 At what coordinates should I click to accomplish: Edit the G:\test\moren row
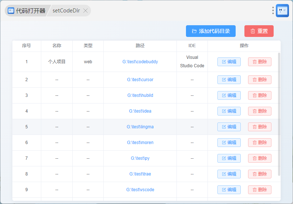click(x=229, y=143)
